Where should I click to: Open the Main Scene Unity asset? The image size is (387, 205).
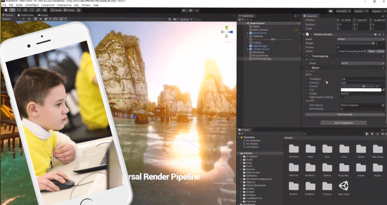tap(344, 186)
